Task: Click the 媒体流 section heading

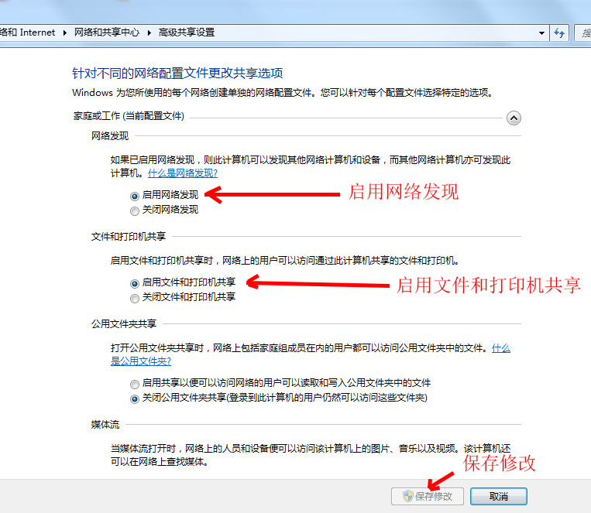Action: [105, 425]
